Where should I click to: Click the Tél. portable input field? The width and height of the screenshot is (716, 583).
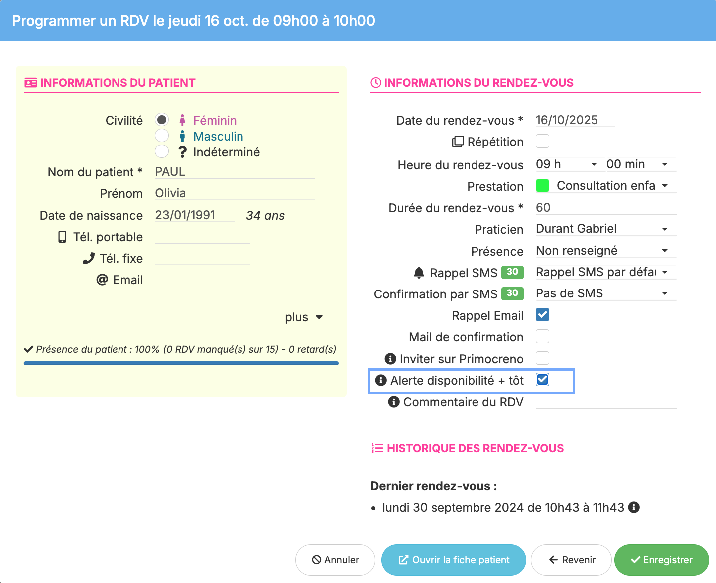pos(202,237)
